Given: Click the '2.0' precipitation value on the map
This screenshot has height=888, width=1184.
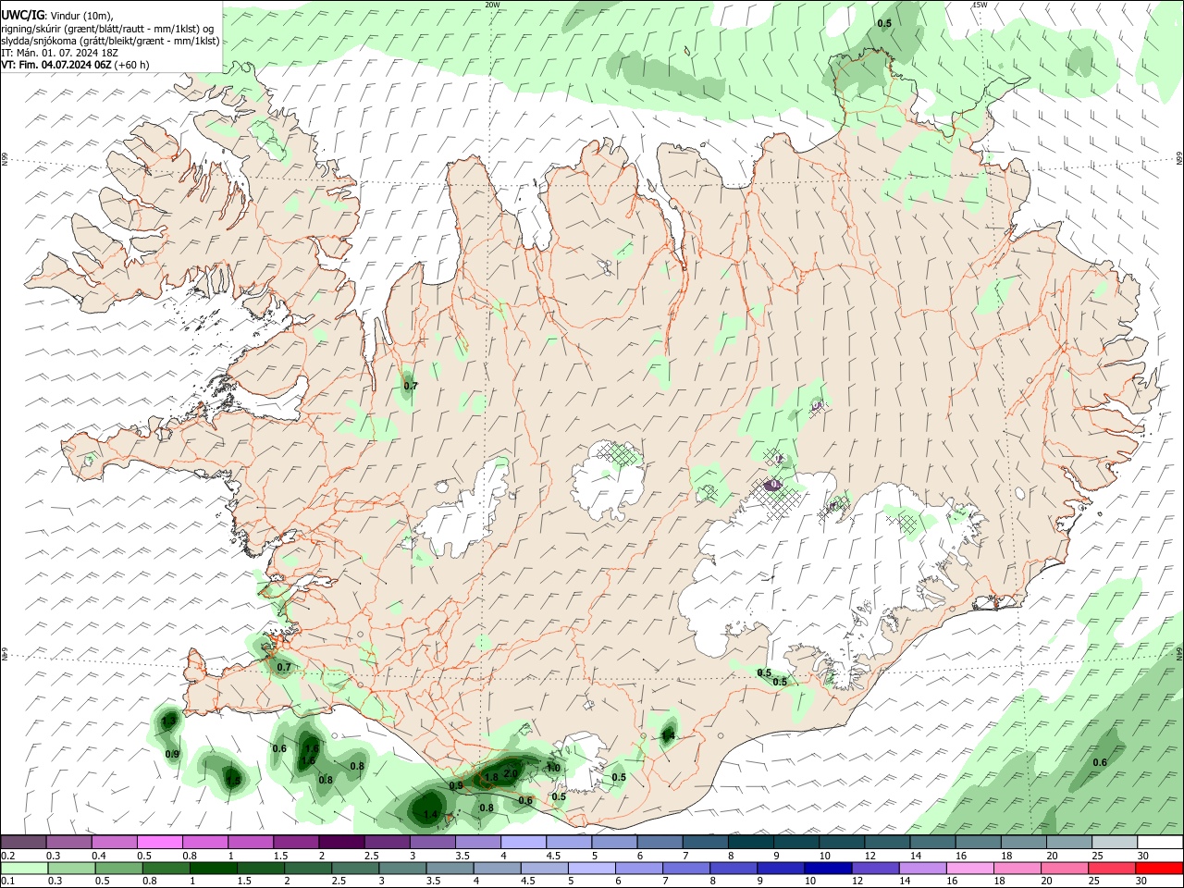Looking at the screenshot, I should coord(510,774).
